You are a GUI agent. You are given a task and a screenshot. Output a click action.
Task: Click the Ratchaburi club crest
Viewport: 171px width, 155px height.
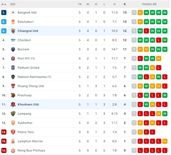13,22
